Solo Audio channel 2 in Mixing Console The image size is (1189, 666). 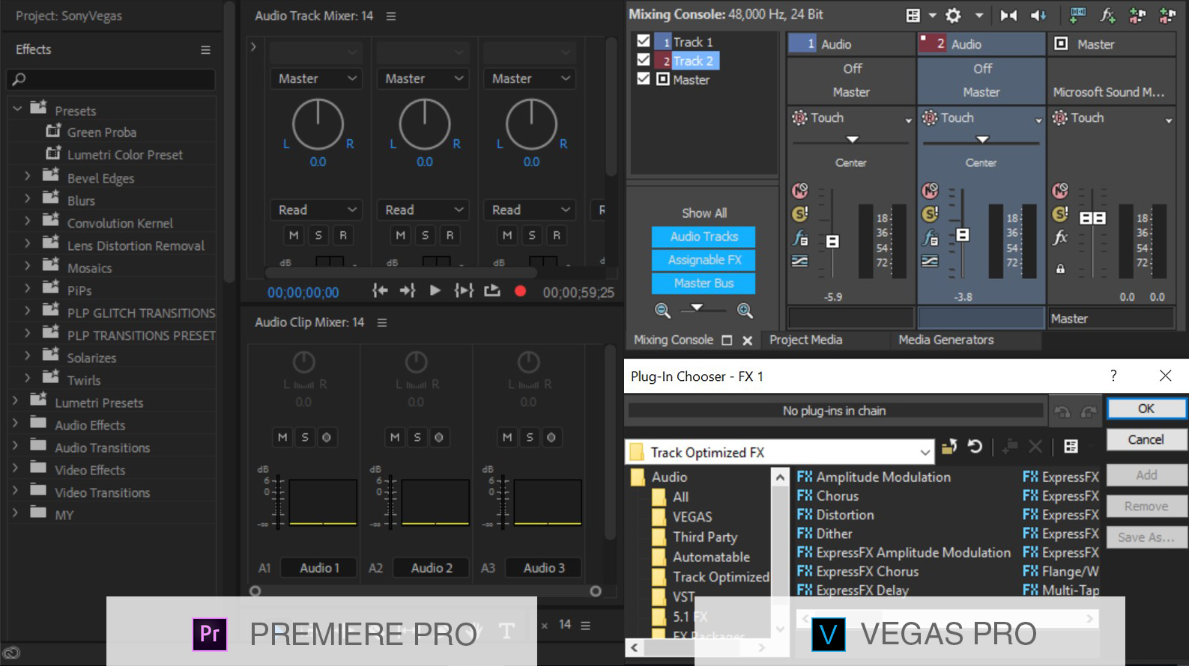pos(930,214)
